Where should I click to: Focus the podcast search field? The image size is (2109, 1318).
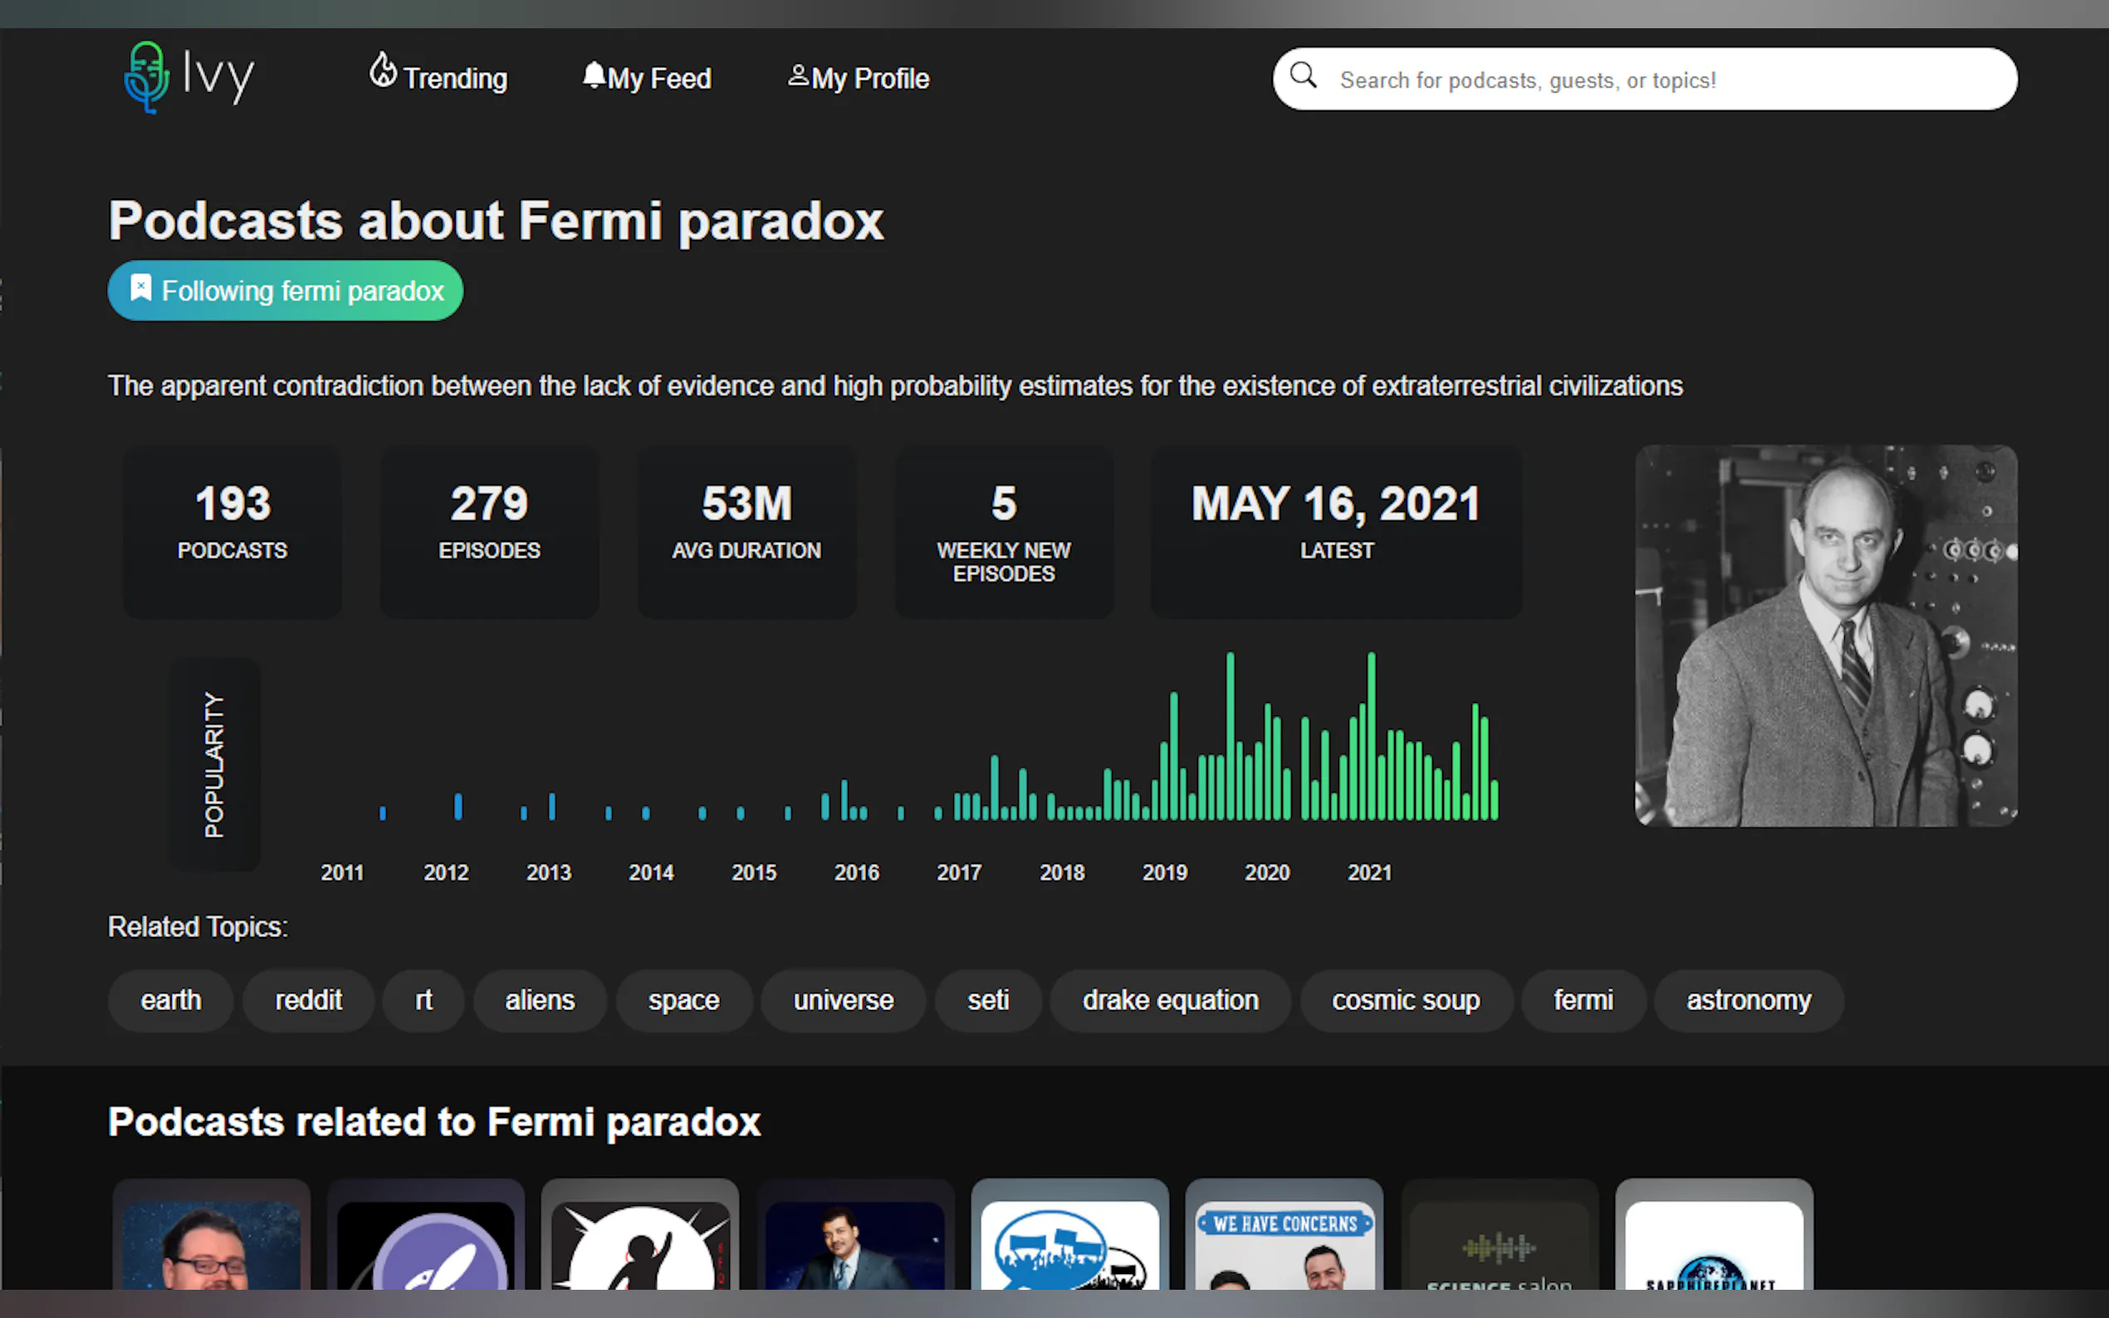[x=1656, y=81]
